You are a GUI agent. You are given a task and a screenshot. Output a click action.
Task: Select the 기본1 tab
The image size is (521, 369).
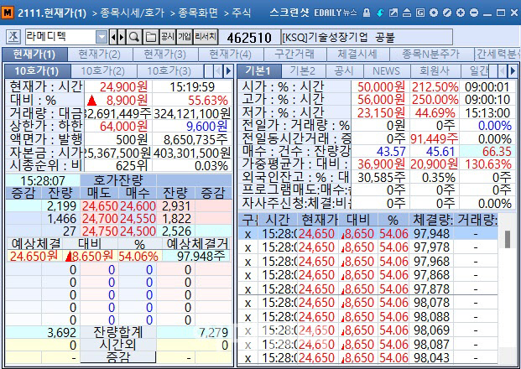pyautogui.click(x=259, y=70)
